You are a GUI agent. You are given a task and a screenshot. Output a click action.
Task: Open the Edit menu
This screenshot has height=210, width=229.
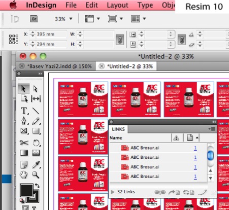pos(91,5)
